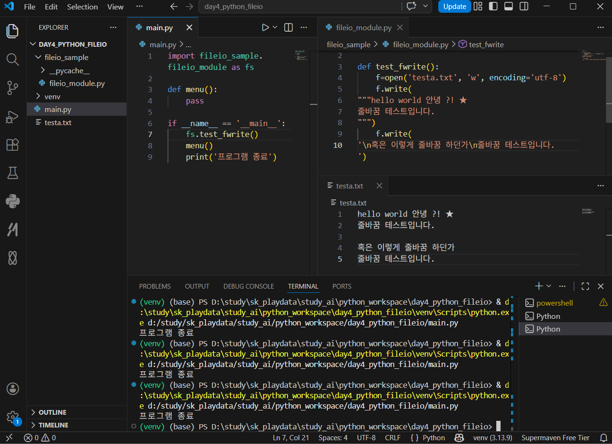Open the new terminal launch profile dropdown
612x444 pixels.
549,286
